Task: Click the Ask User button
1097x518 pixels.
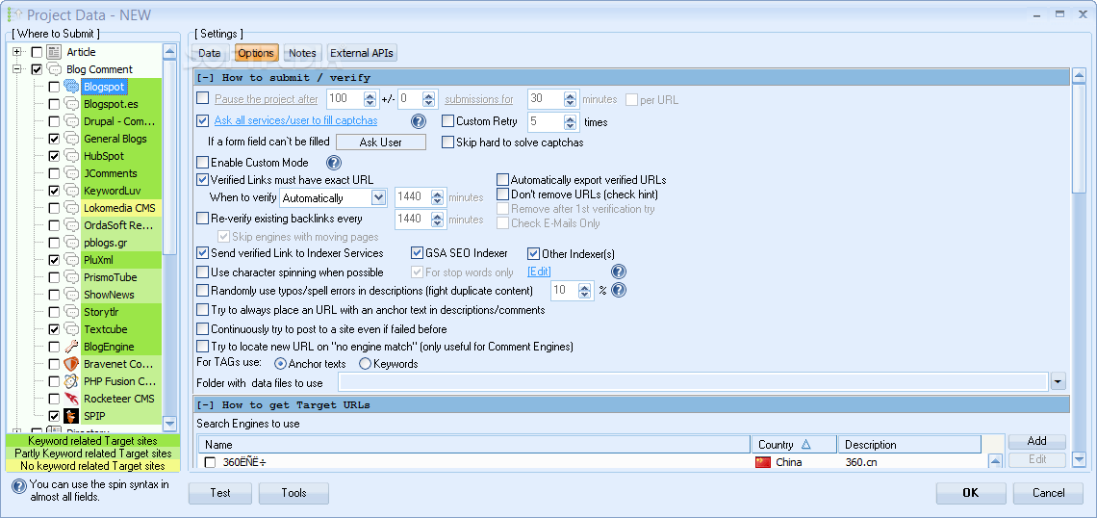Action: [381, 142]
